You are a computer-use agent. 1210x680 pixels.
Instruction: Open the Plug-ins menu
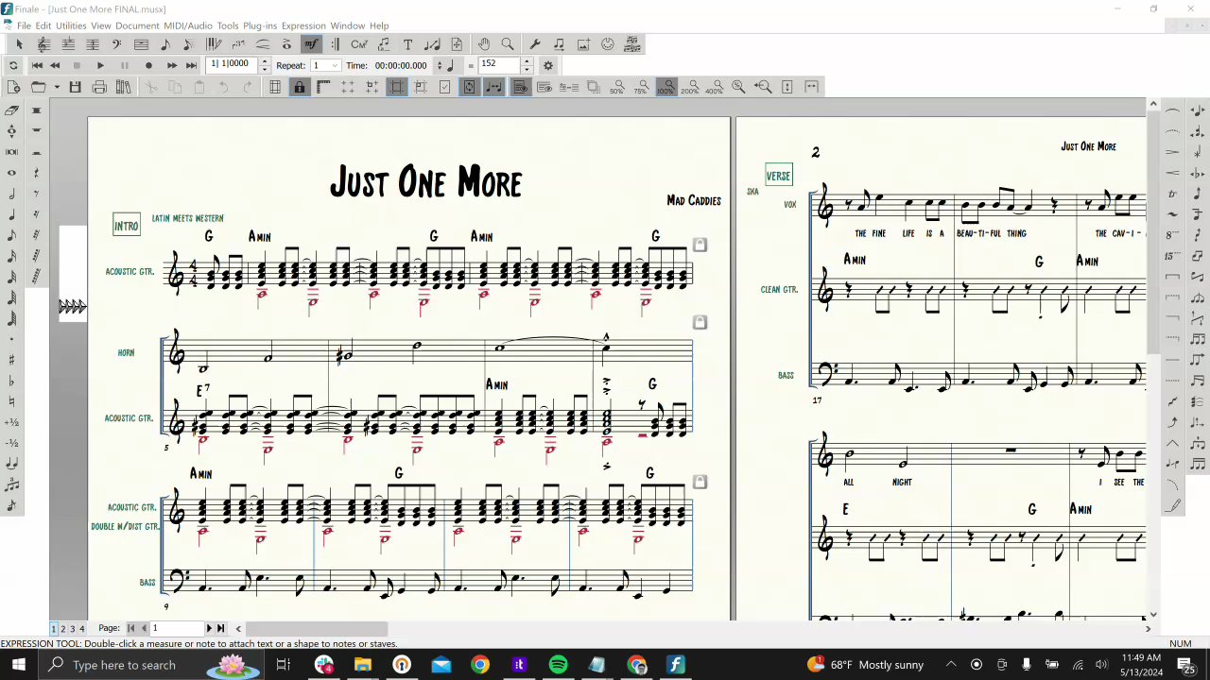click(x=259, y=25)
